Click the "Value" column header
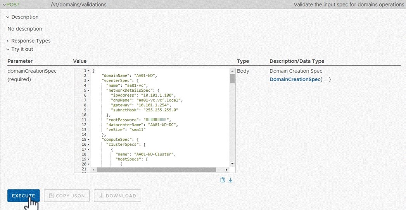Screen dimensions: 406x210 coord(80,61)
